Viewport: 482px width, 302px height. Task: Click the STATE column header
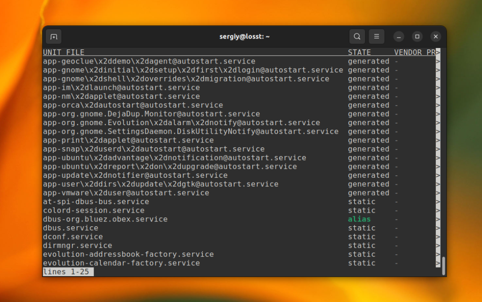coord(359,52)
